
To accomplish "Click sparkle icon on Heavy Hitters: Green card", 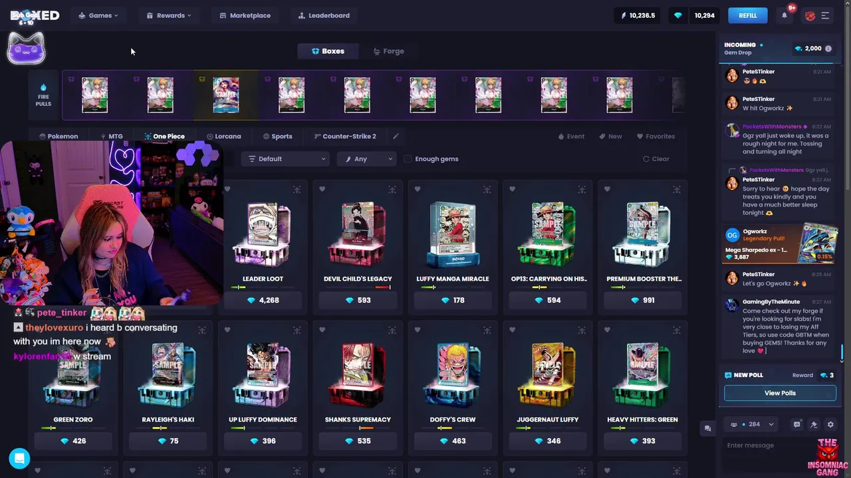I will click(x=677, y=331).
